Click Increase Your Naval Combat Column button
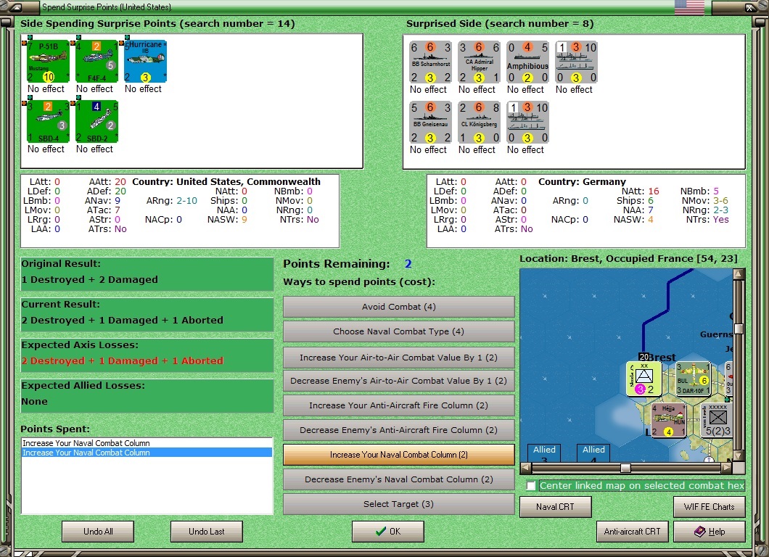 [x=399, y=455]
